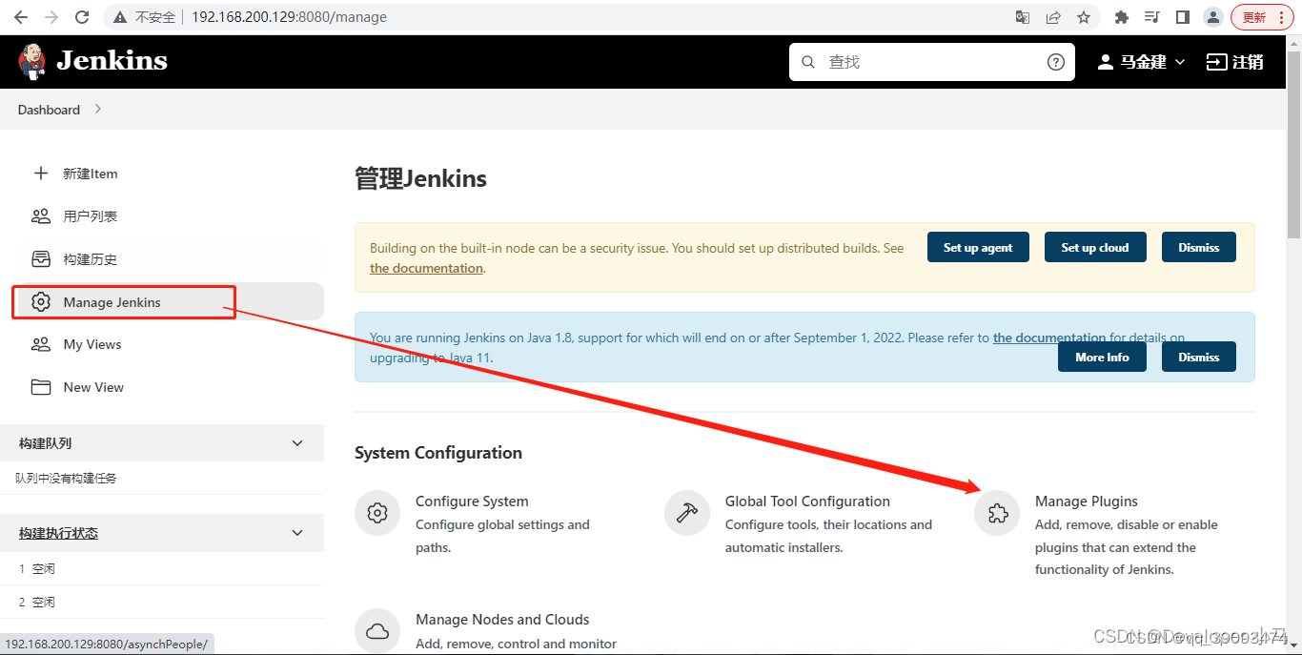
Task: Click the inbox icon next to 构建历史
Action: click(x=40, y=259)
